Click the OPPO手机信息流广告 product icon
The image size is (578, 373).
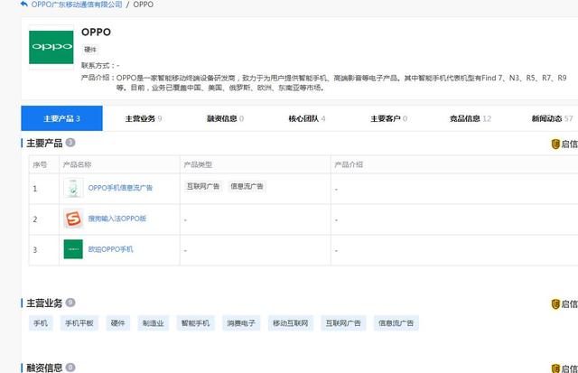(x=73, y=188)
